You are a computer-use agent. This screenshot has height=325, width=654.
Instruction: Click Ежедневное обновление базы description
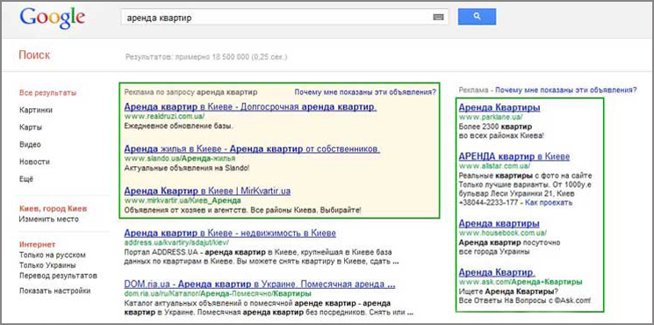[x=178, y=126]
